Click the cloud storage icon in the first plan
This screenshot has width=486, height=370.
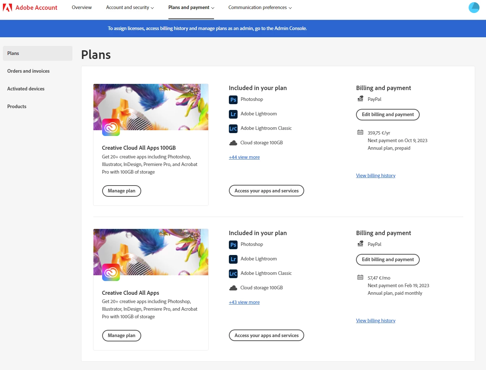coord(233,143)
